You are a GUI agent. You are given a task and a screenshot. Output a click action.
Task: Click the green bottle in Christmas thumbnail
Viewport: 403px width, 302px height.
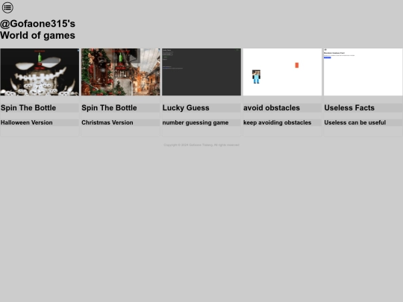pos(121,57)
